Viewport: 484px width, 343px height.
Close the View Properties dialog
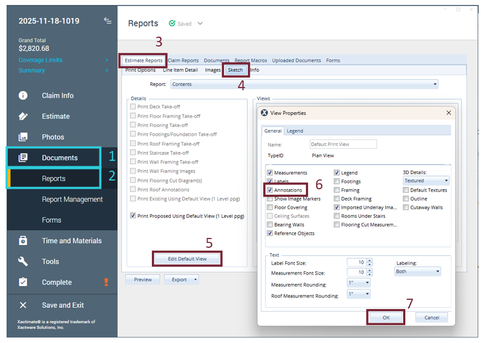coord(448,113)
